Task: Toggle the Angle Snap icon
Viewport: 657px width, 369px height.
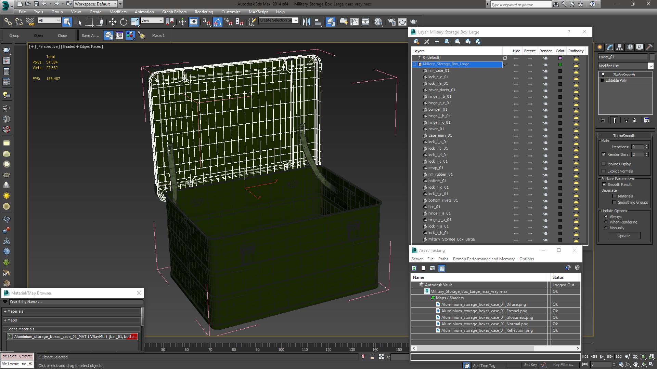Action: point(218,22)
